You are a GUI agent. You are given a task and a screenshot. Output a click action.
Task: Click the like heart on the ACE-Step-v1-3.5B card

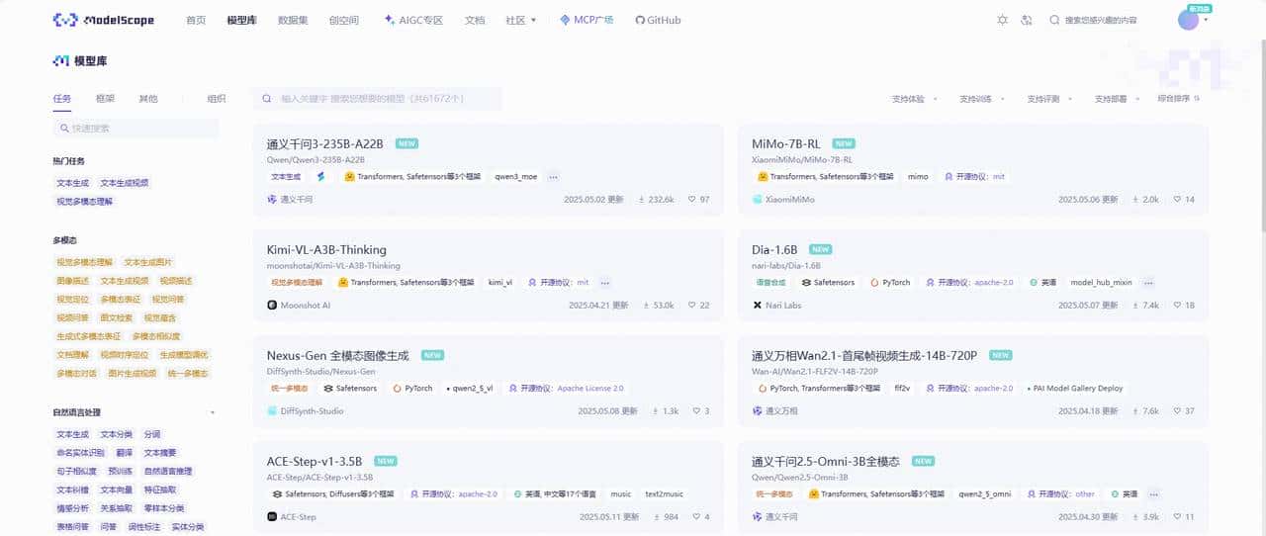click(697, 517)
